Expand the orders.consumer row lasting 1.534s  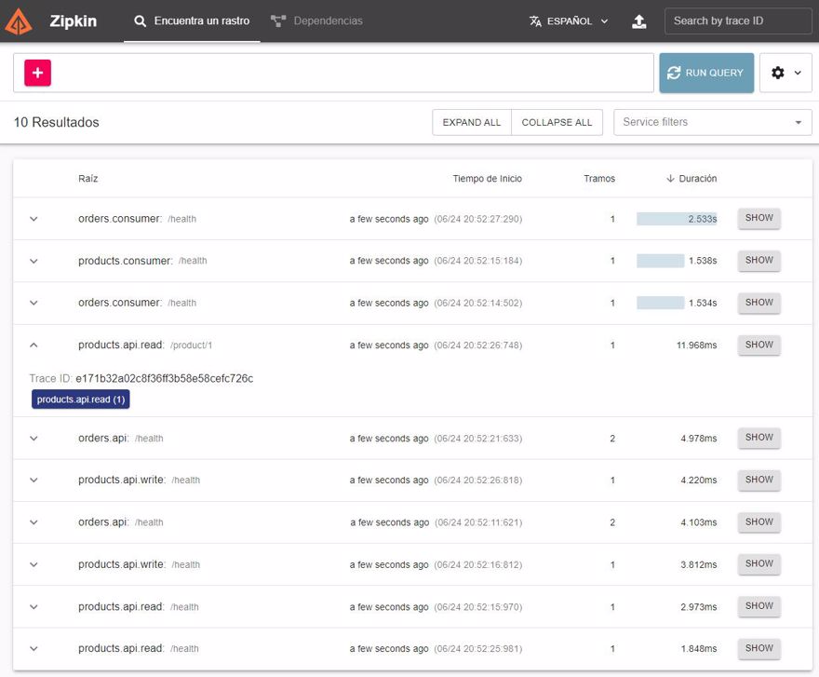(x=34, y=304)
